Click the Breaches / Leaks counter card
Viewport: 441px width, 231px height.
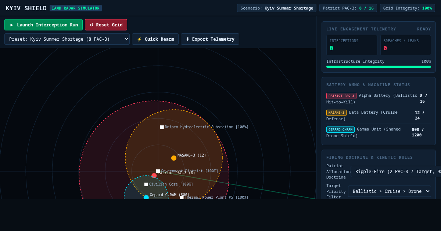pyautogui.click(x=406, y=45)
